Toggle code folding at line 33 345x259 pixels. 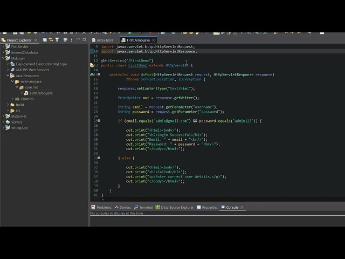(x=99, y=158)
